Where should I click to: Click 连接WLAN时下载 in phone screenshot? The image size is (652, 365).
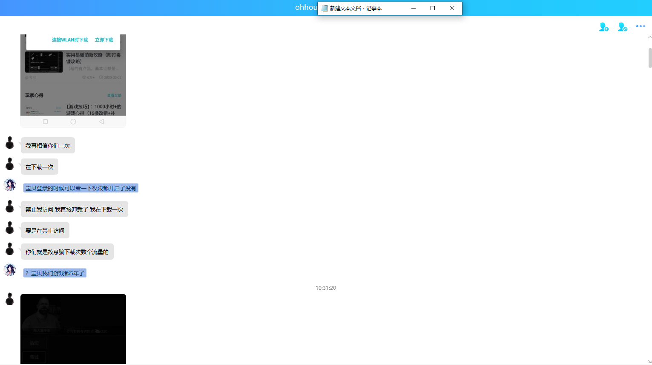[70, 40]
